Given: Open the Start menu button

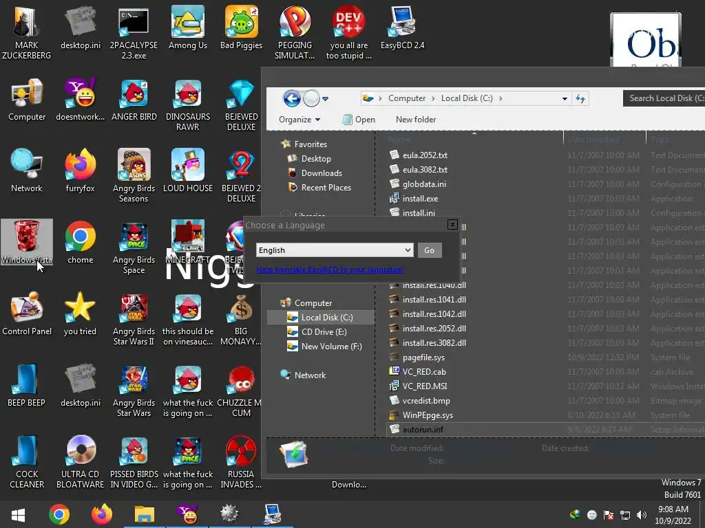Looking at the screenshot, I should pos(18,514).
